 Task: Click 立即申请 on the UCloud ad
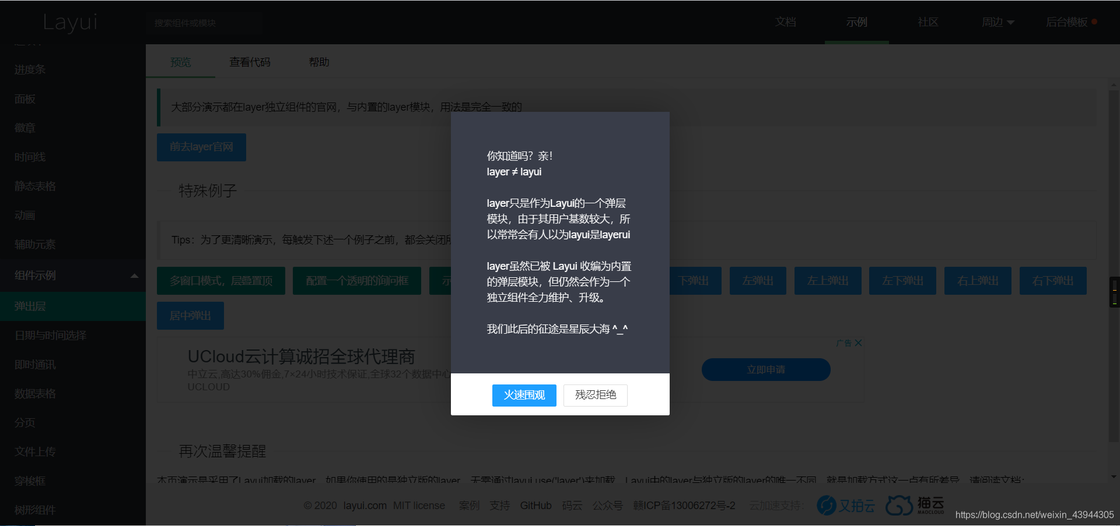click(x=766, y=369)
